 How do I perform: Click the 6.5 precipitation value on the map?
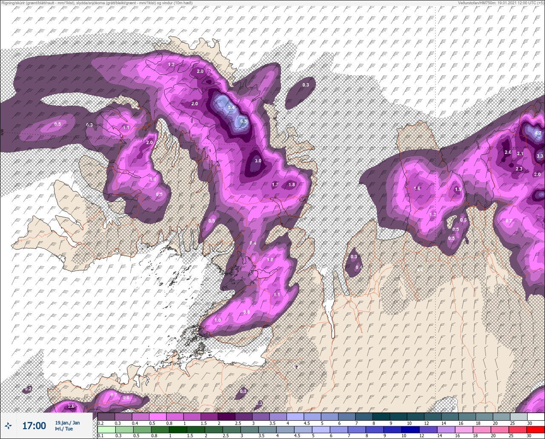click(244, 121)
